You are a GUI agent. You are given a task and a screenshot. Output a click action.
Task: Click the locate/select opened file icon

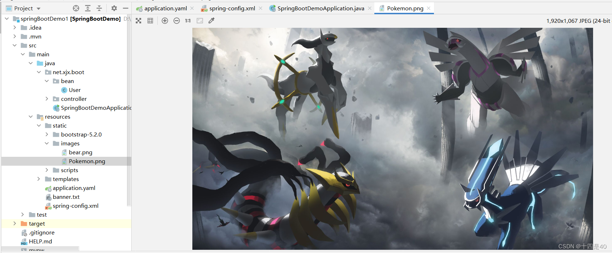tap(76, 8)
